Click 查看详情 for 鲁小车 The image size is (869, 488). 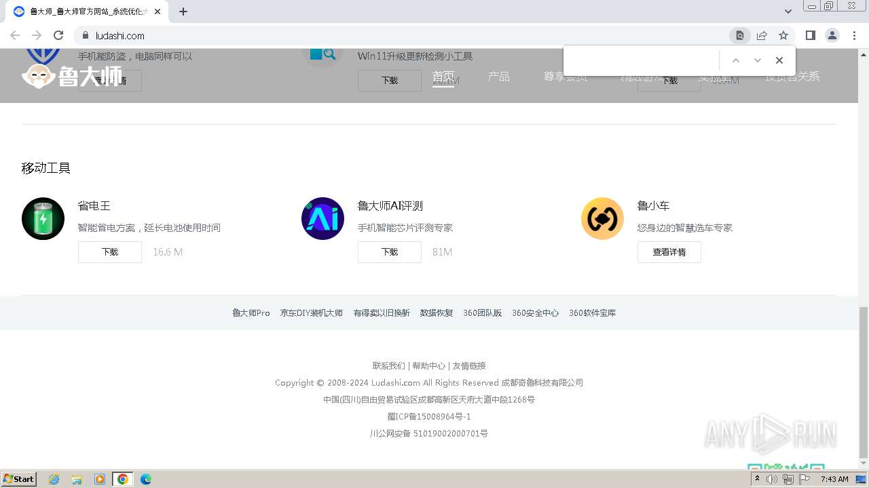pyautogui.click(x=669, y=252)
